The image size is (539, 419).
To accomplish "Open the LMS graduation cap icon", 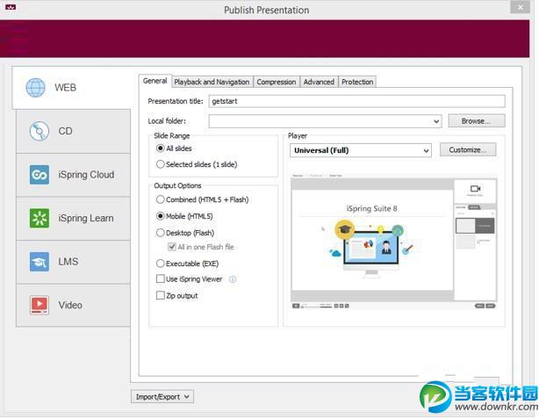I will [x=40, y=262].
